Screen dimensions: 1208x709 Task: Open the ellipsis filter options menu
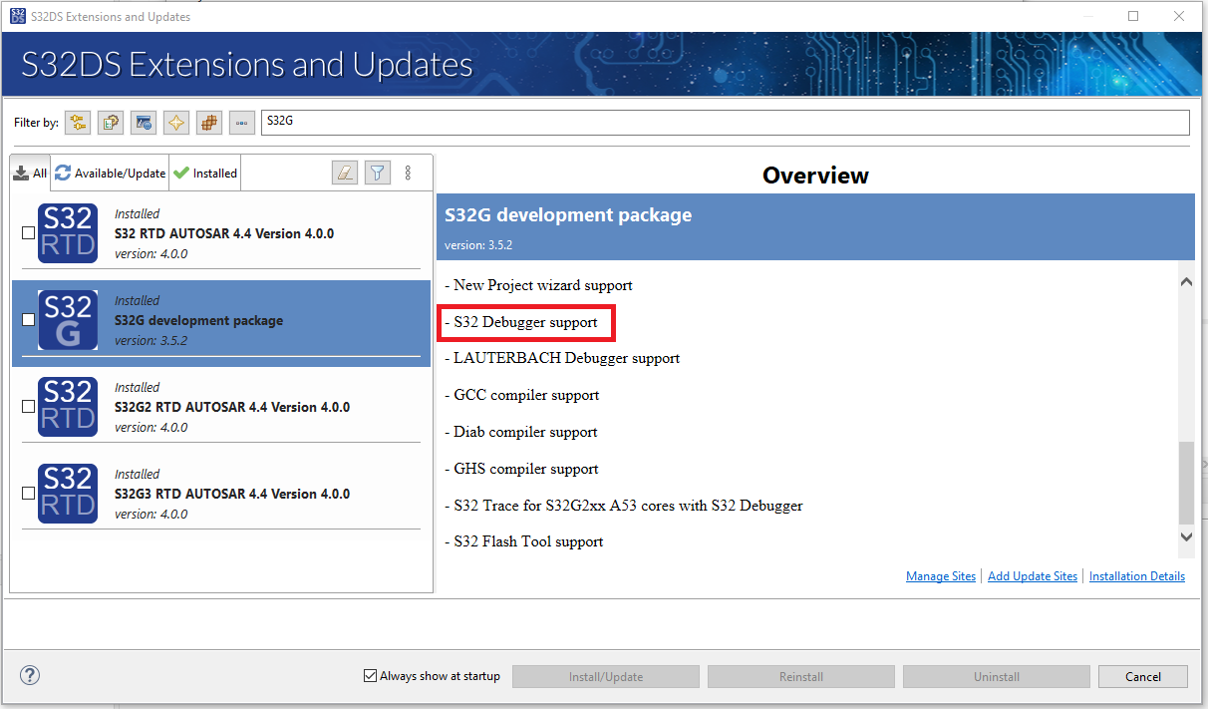pyautogui.click(x=241, y=122)
